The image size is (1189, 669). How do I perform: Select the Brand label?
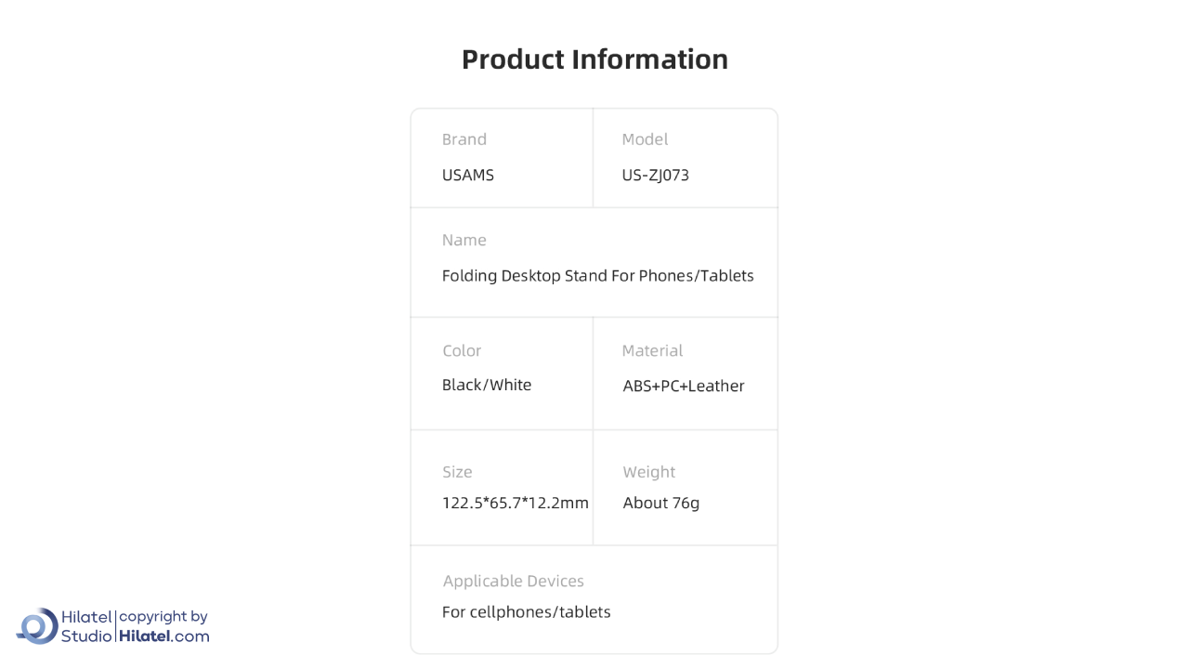coord(464,139)
